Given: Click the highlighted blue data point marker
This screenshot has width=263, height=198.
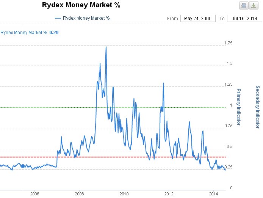Looking at the screenshot, I should click(x=23, y=166).
